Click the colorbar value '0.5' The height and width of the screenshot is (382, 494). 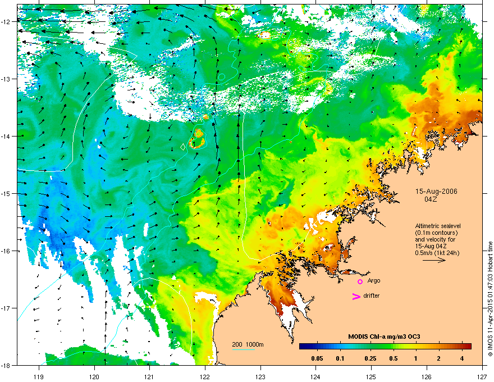[394, 358]
